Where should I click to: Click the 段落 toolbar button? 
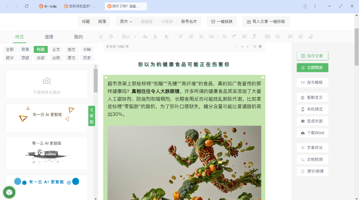click(102, 22)
